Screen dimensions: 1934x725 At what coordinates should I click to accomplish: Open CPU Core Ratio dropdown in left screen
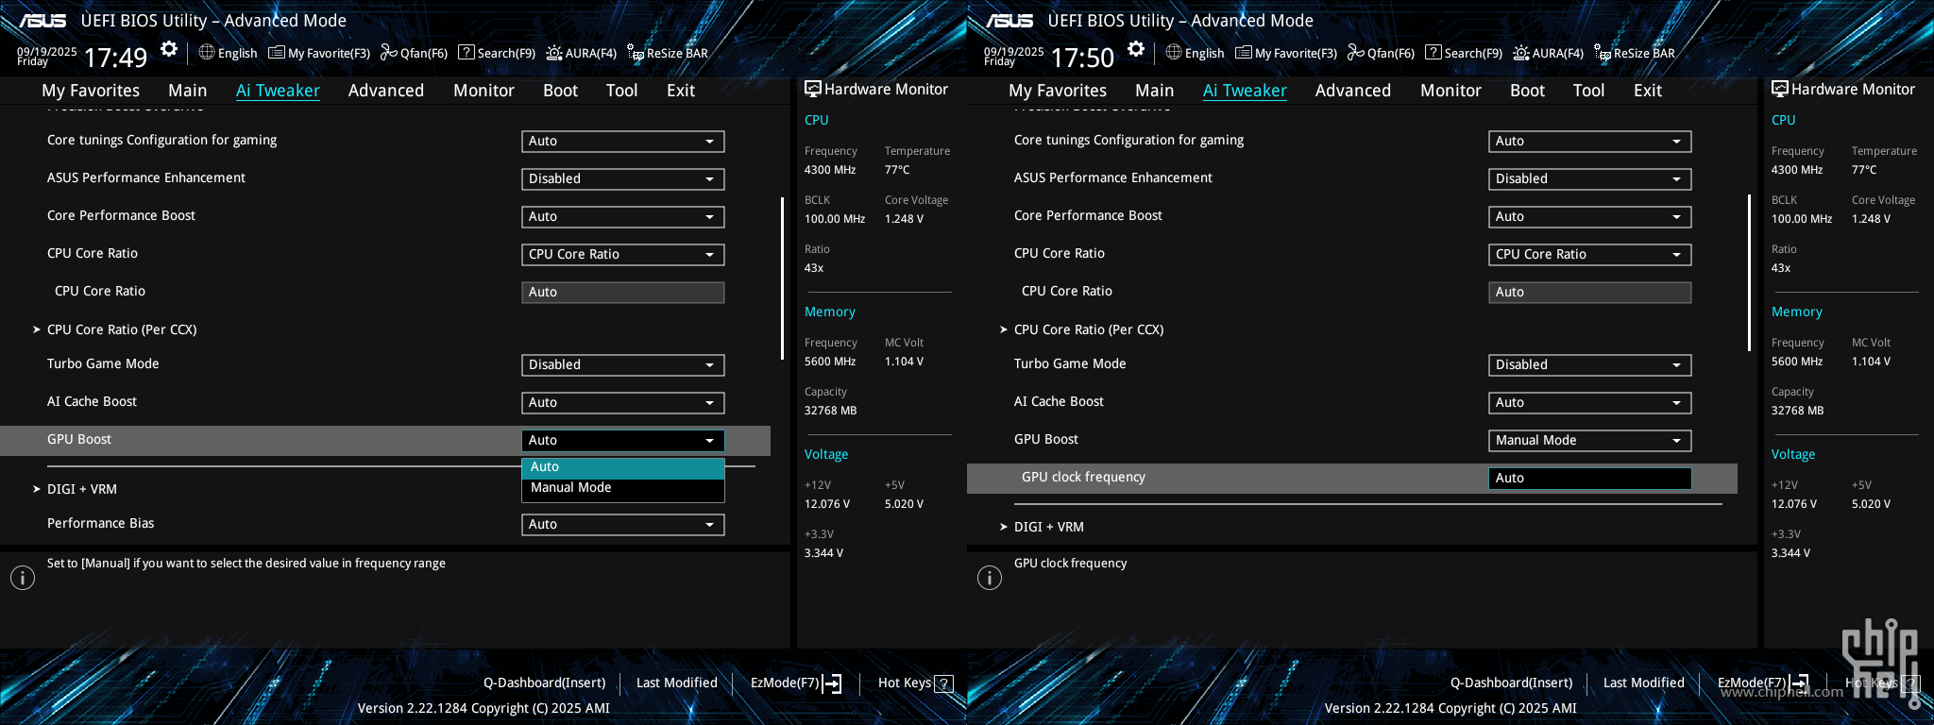point(623,255)
